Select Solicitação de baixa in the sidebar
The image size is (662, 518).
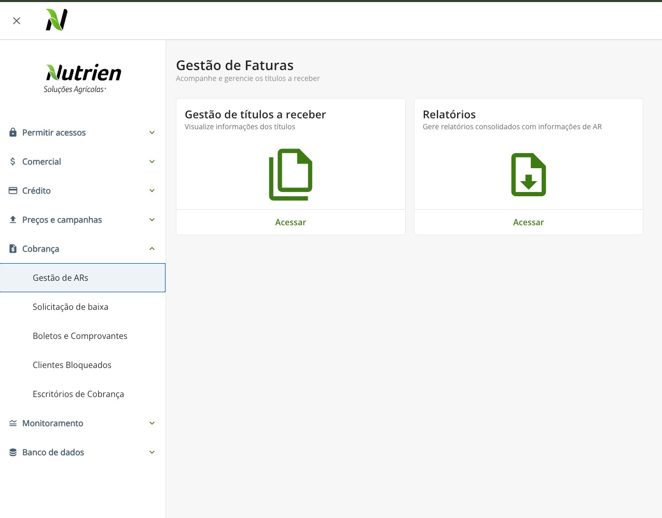[x=71, y=307]
